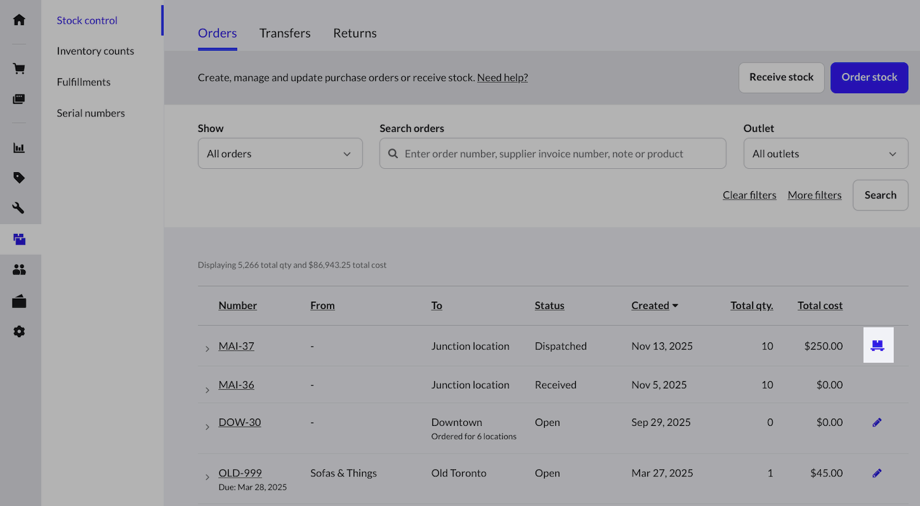Image resolution: width=920 pixels, height=506 pixels.
Task: Switch to the Transfers tab
Action: point(285,34)
